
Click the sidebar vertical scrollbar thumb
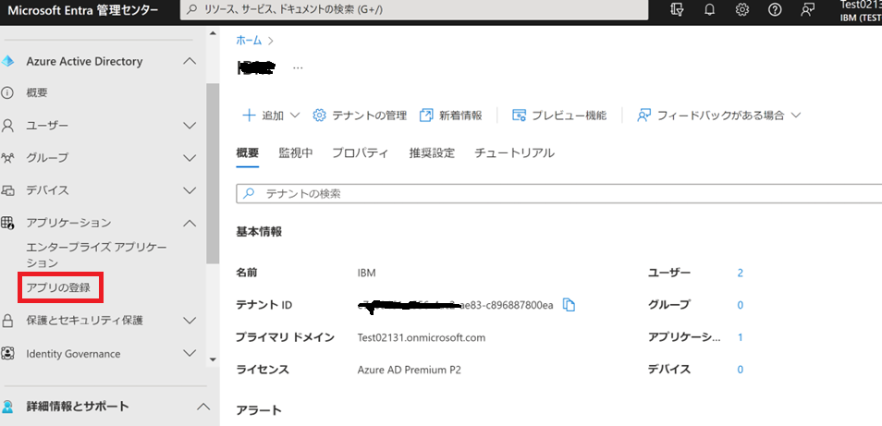[x=213, y=174]
